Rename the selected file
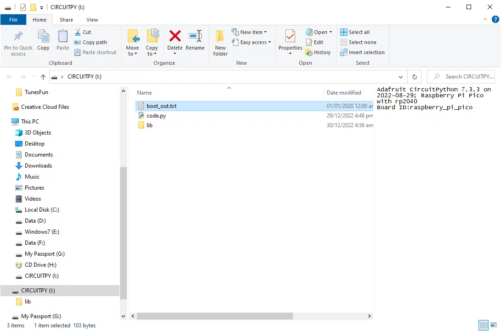This screenshot has height=331, width=501. (195, 40)
